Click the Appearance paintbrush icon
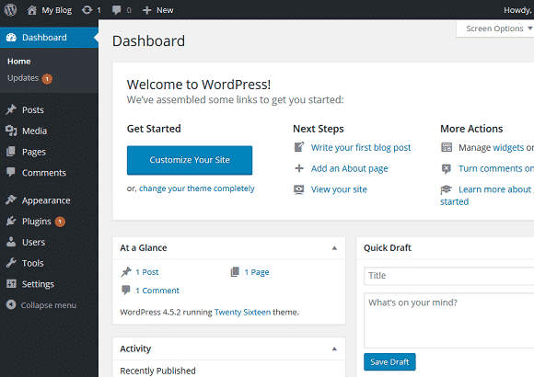This screenshot has width=534, height=377. tap(11, 200)
